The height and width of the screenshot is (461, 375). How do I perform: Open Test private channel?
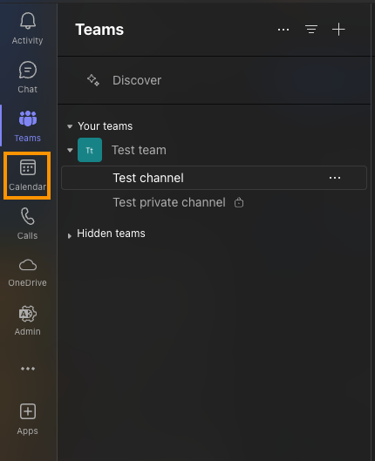[169, 202]
